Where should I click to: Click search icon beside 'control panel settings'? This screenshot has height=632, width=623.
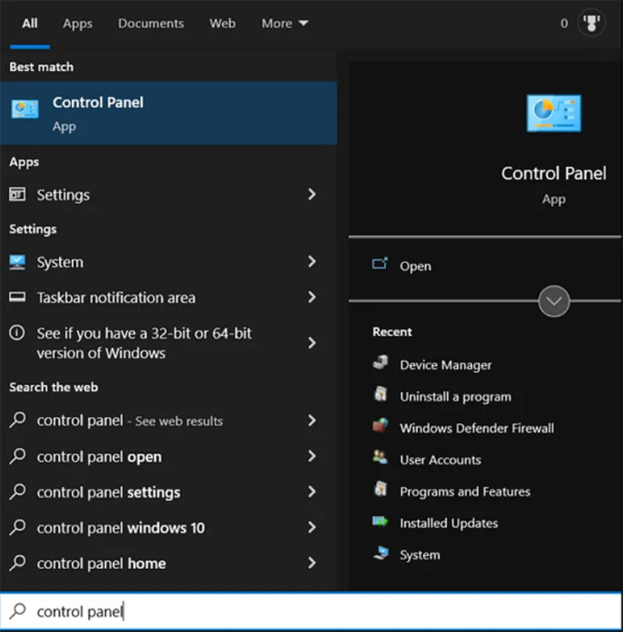pyautogui.click(x=18, y=491)
